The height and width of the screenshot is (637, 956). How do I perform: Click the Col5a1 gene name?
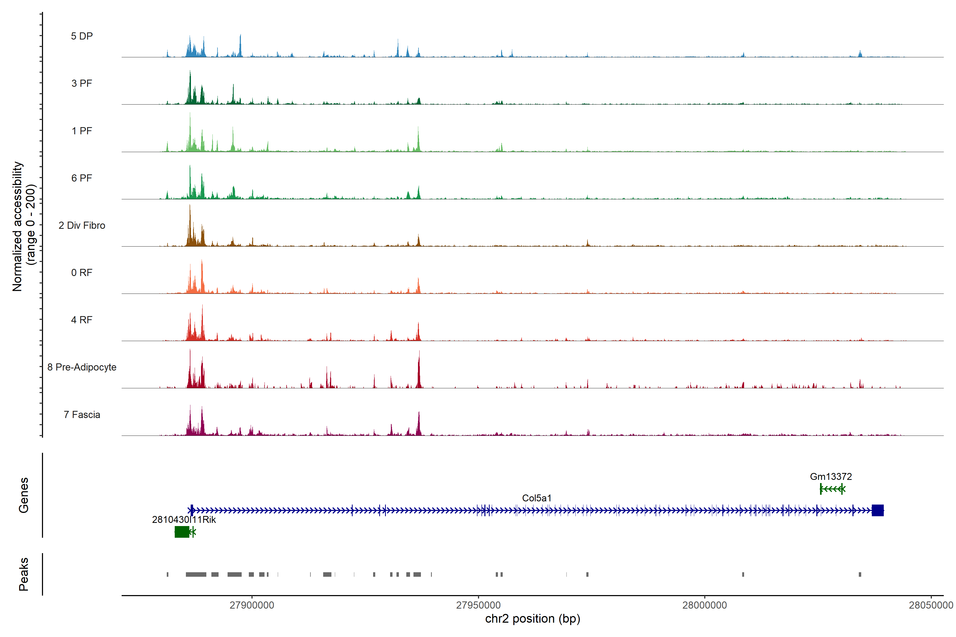[x=536, y=498]
